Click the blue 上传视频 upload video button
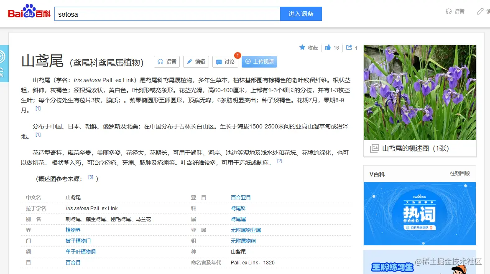Screen dimensions: 490x274 [260, 61]
